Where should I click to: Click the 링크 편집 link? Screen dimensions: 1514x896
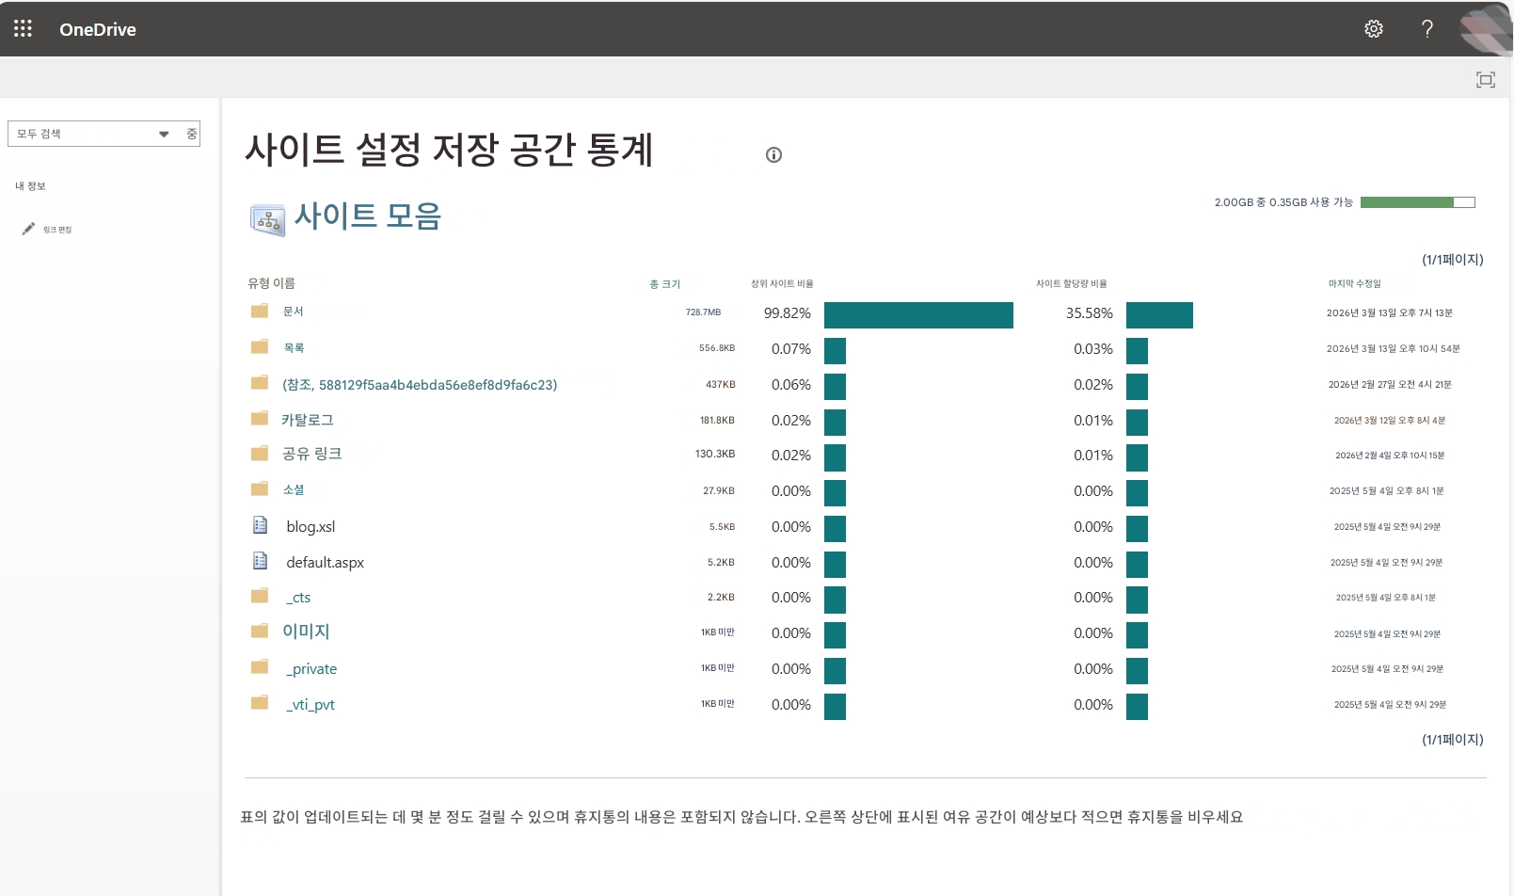[x=57, y=230]
